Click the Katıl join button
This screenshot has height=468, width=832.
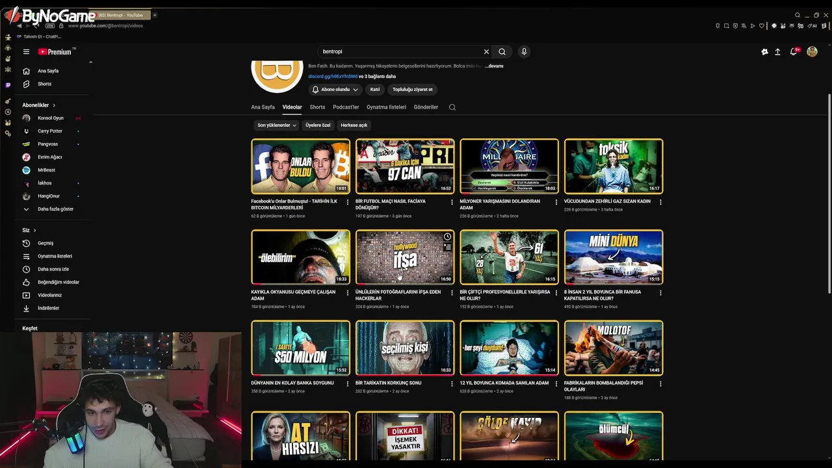[x=375, y=89]
